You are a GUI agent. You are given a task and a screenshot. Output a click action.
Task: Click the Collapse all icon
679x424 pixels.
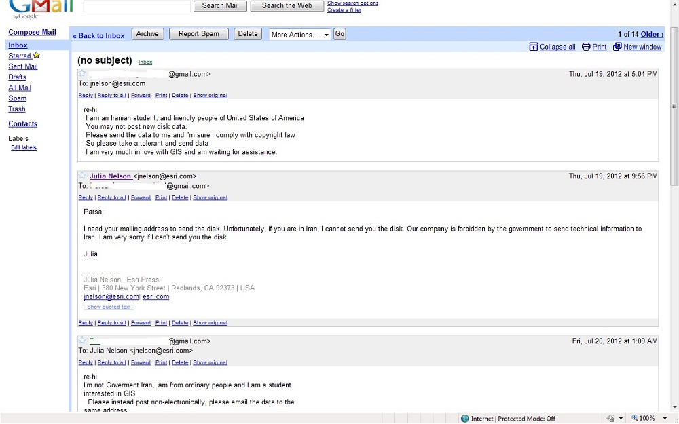[x=534, y=47]
